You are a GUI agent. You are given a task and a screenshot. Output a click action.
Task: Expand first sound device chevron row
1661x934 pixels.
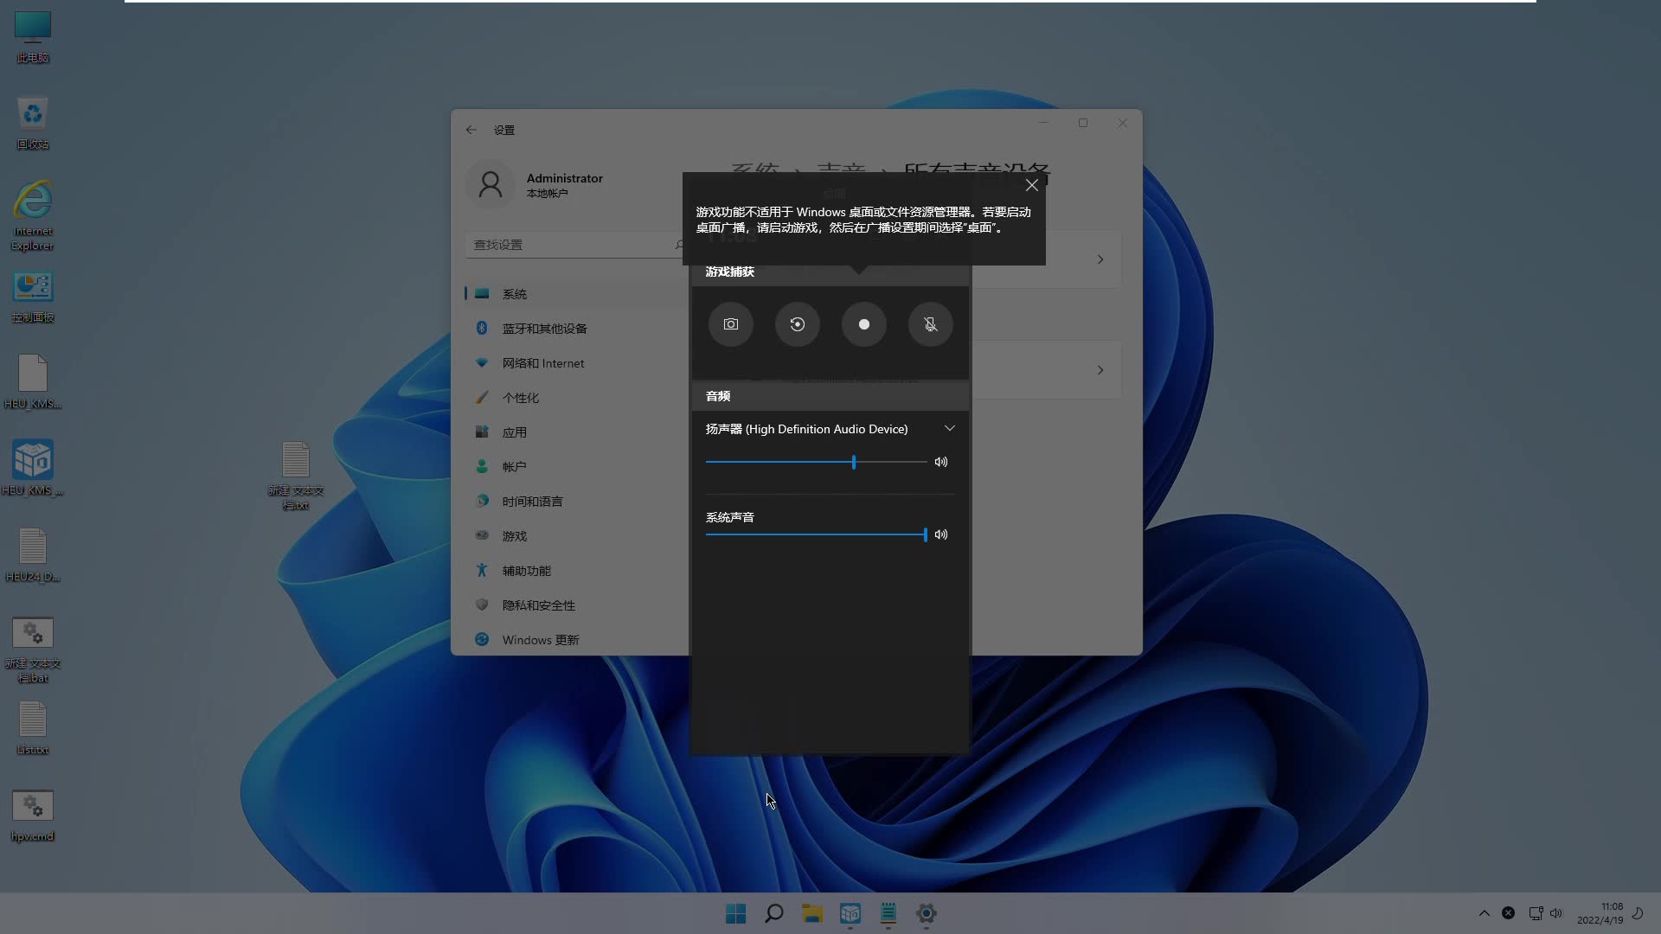1100,259
